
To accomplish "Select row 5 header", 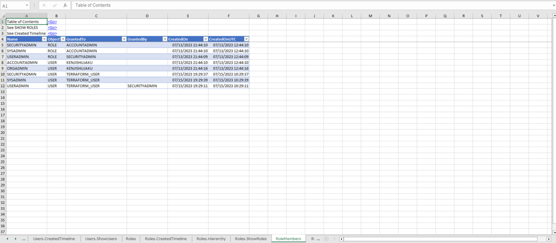I will [3, 45].
